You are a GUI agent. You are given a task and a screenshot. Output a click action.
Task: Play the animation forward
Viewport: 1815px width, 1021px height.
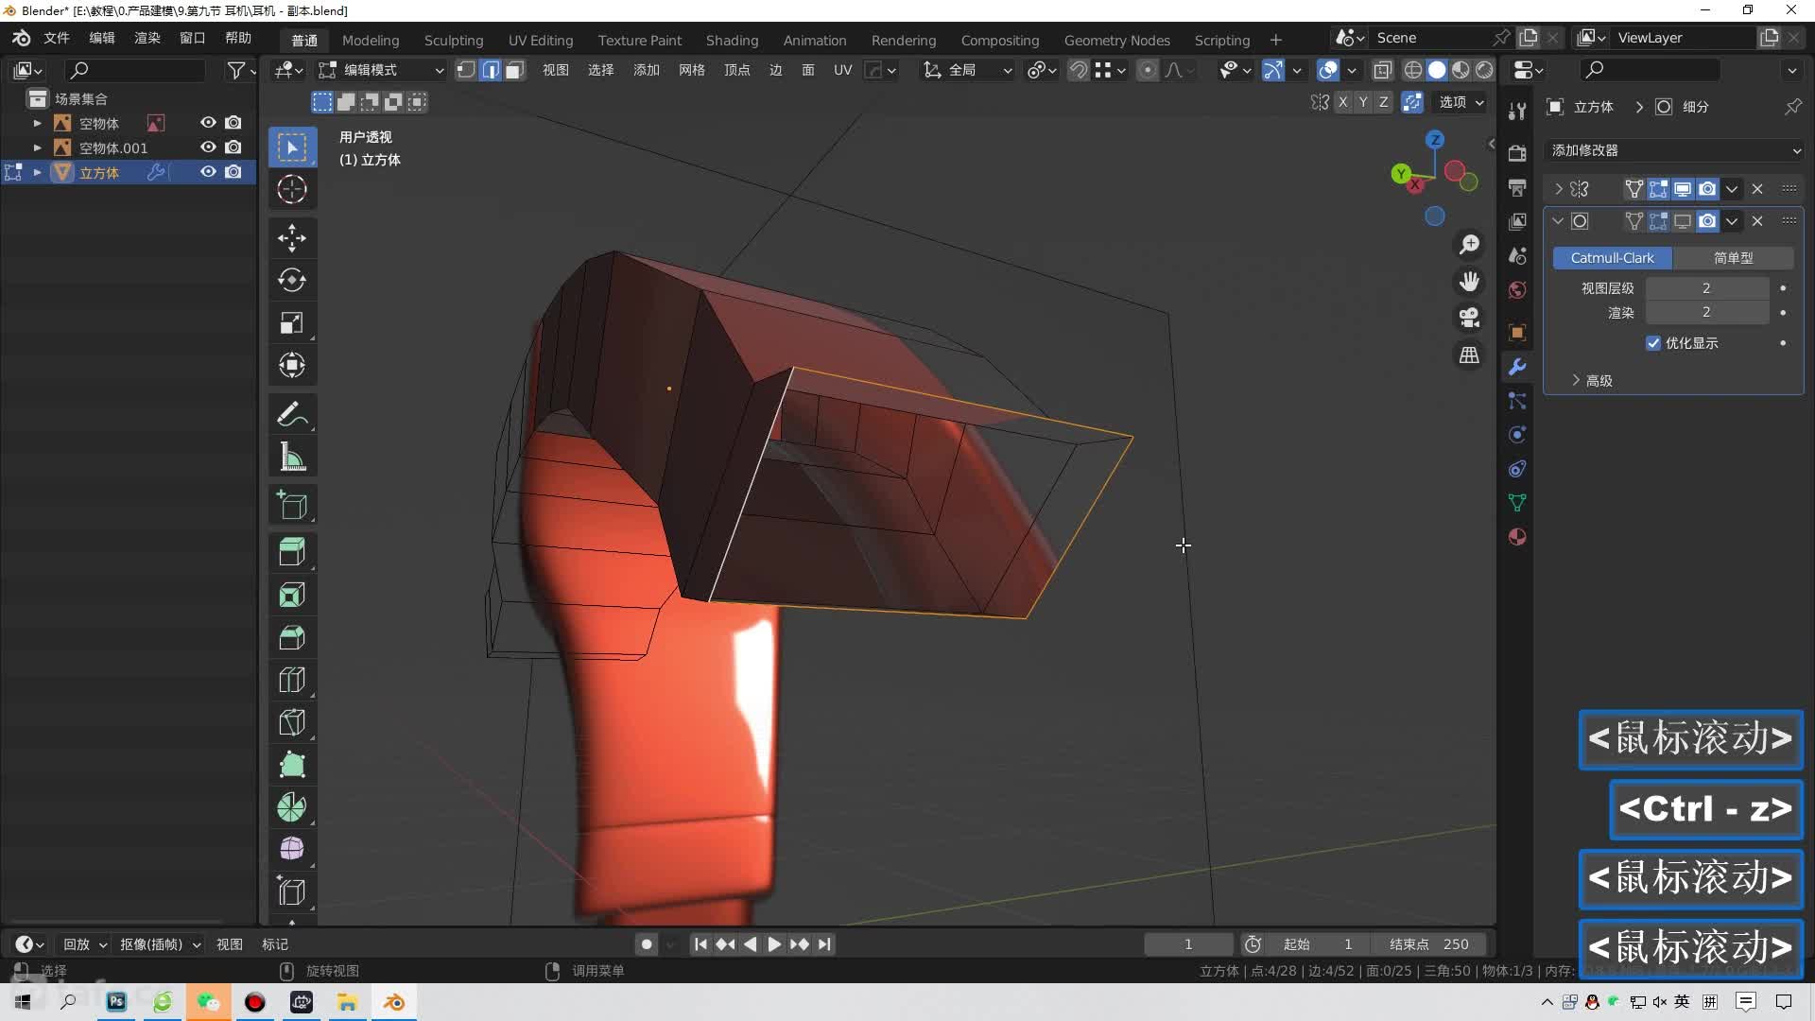pyautogui.click(x=774, y=944)
